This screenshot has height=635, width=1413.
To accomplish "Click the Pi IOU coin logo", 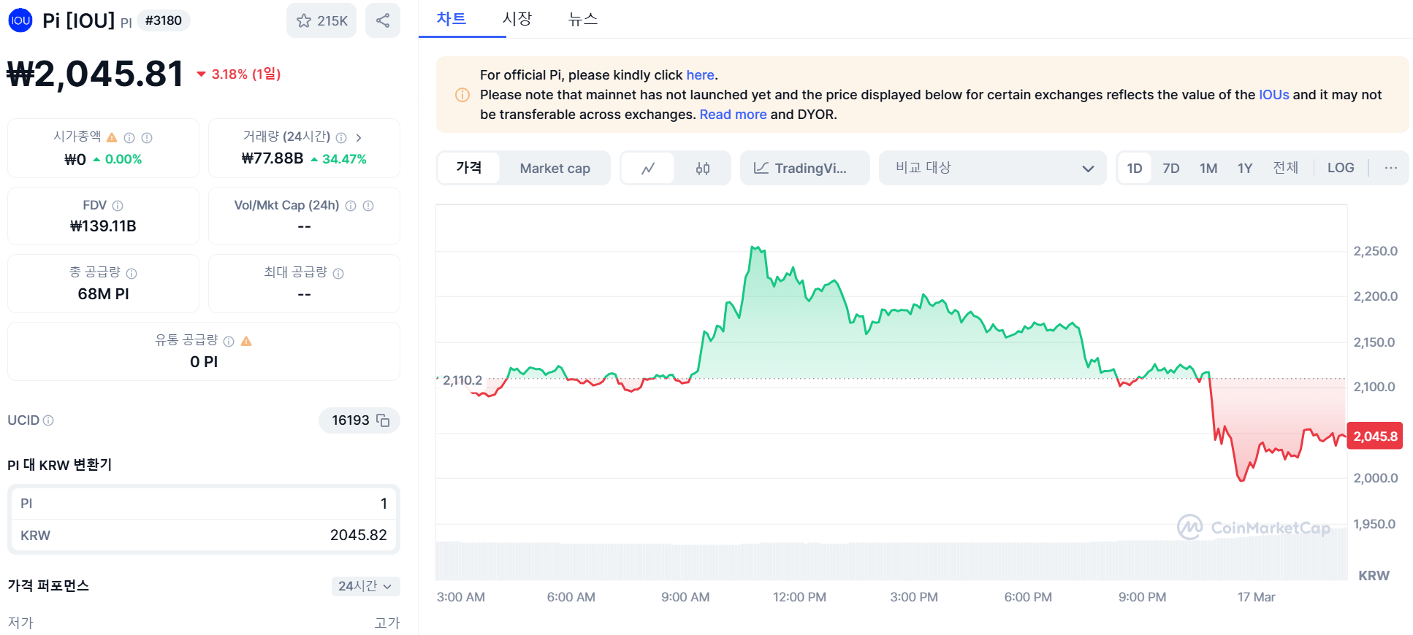I will pos(20,20).
